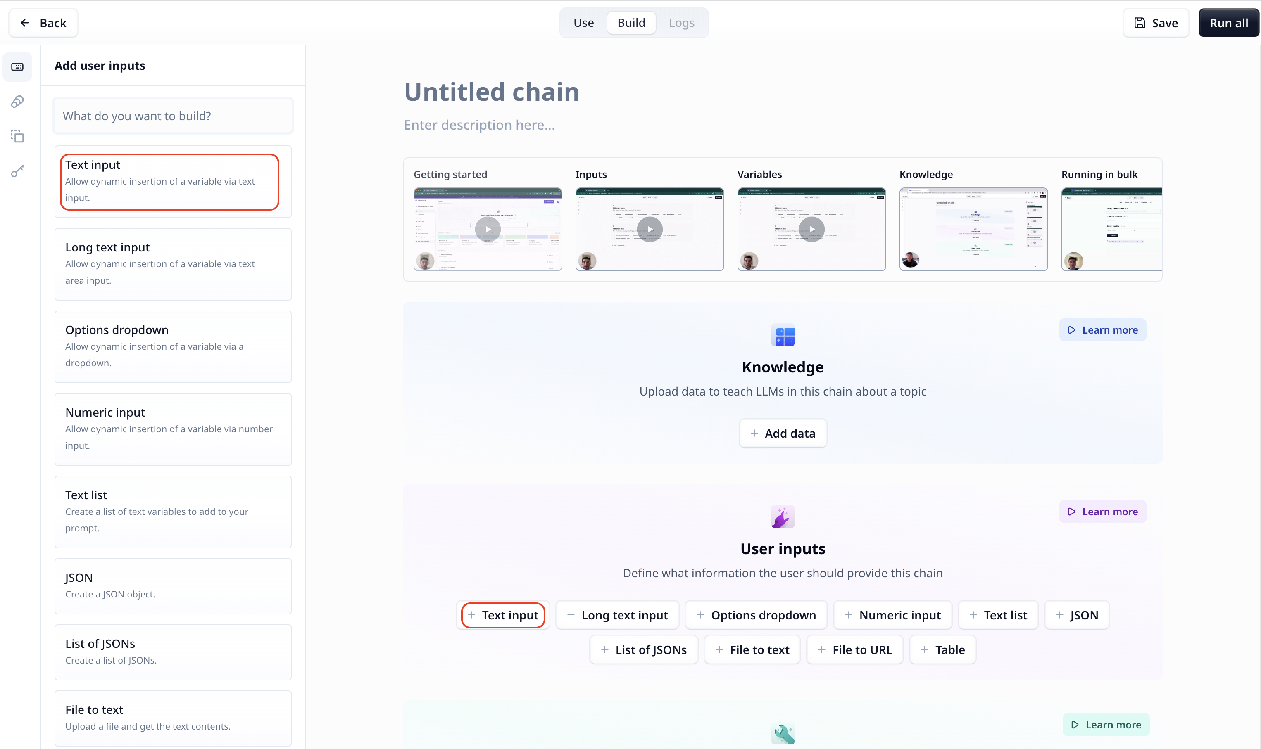1261x749 pixels.
Task: Click the 'What do you want to build?' field
Action: pos(173,116)
